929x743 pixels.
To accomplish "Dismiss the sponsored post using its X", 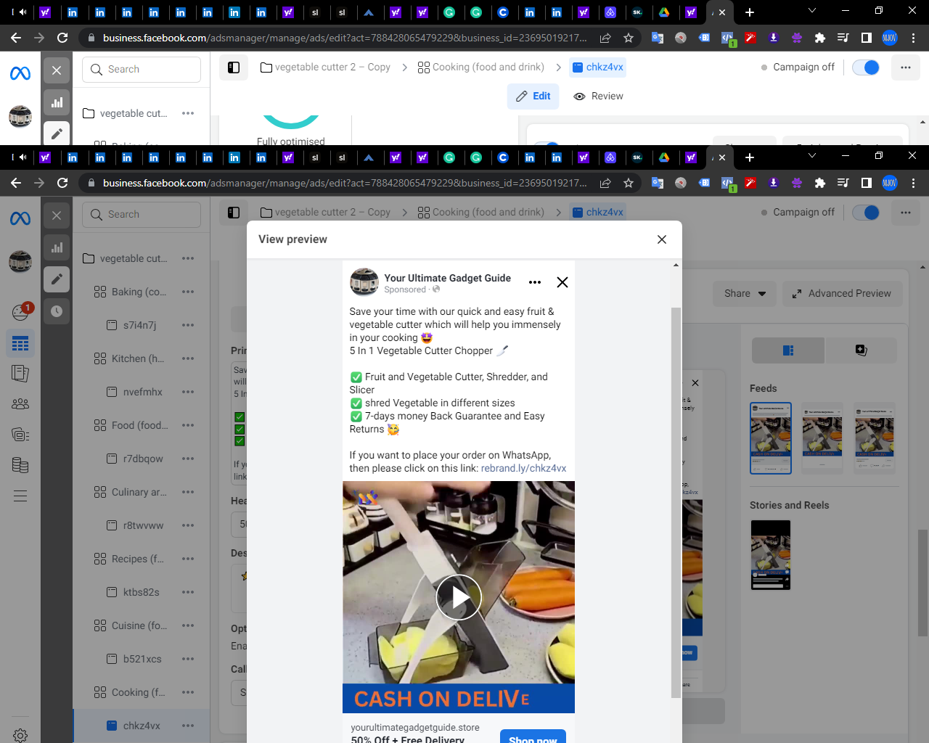I will pos(562,282).
